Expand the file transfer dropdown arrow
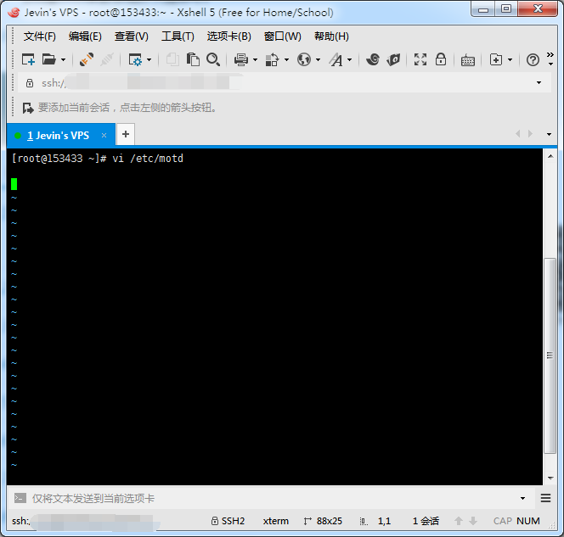564x537 pixels. (x=287, y=59)
